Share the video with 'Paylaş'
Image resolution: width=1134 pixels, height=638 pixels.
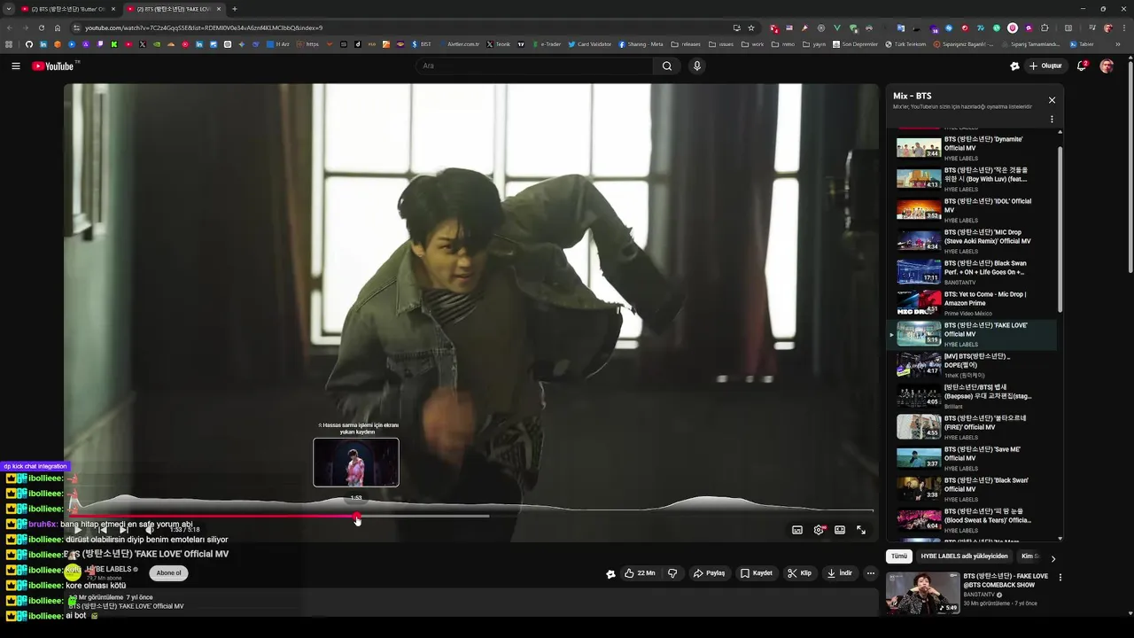click(x=710, y=573)
